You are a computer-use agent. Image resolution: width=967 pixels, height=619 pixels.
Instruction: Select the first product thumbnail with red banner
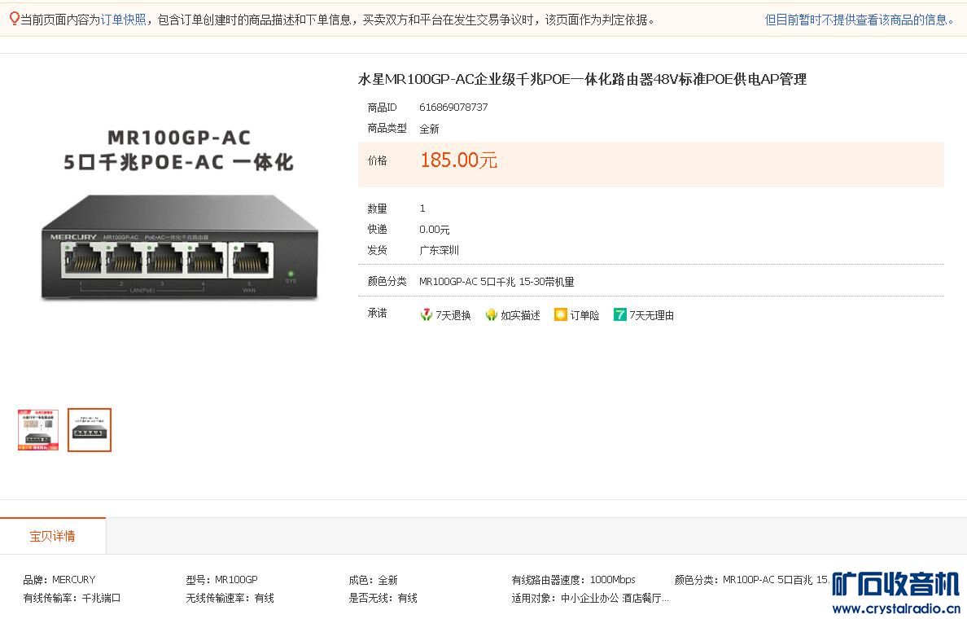pyautogui.click(x=38, y=429)
